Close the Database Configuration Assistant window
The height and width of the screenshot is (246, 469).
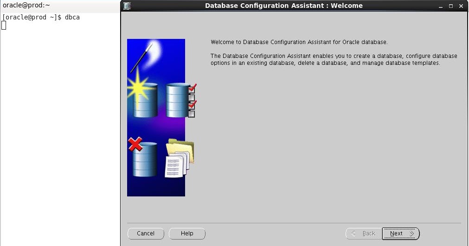[x=461, y=6]
